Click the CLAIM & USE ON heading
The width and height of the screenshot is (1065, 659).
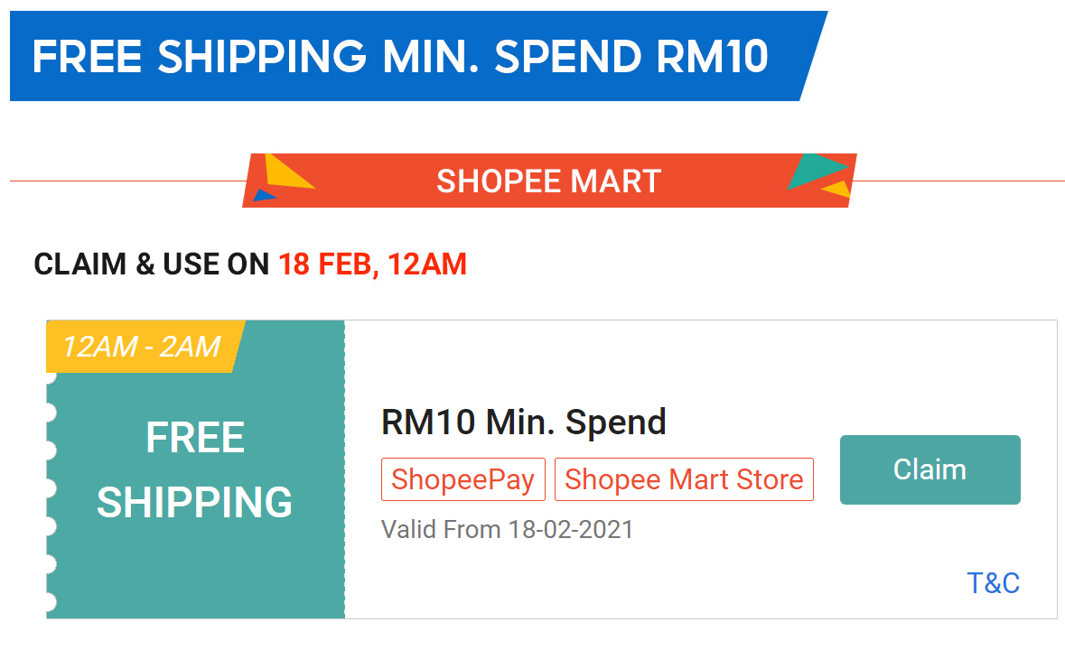[x=152, y=265]
